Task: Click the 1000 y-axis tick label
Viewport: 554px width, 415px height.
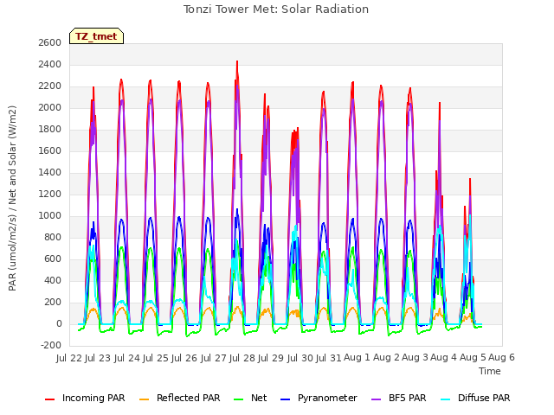Action: [x=50, y=215]
